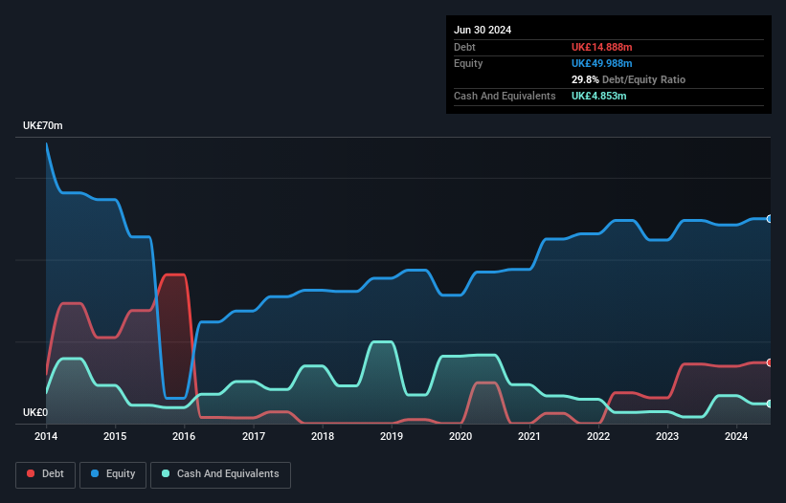Click the 2016 x-axis label
This screenshot has height=503, width=786.
pyautogui.click(x=184, y=436)
